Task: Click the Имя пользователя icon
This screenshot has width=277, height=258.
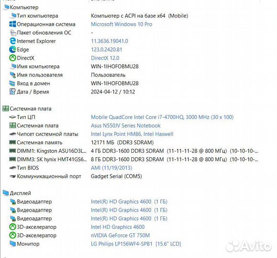Action: click(x=13, y=75)
